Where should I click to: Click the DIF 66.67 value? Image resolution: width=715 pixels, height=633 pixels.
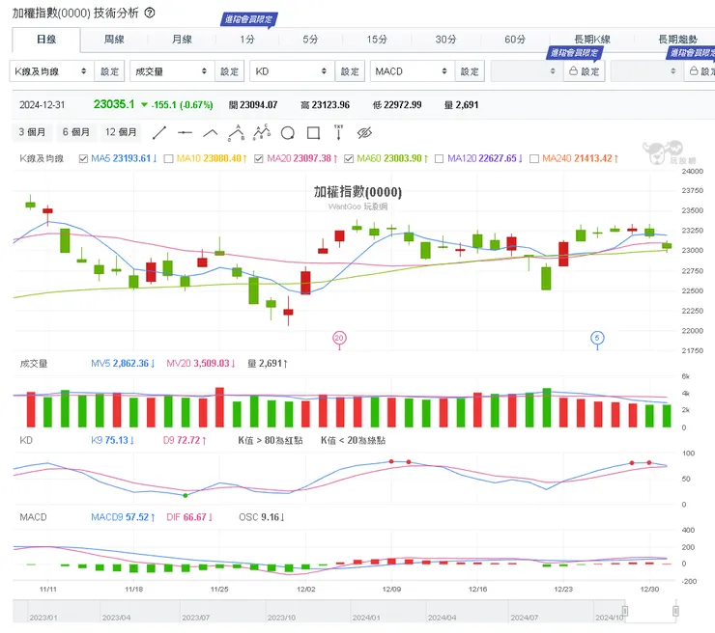coord(189,517)
